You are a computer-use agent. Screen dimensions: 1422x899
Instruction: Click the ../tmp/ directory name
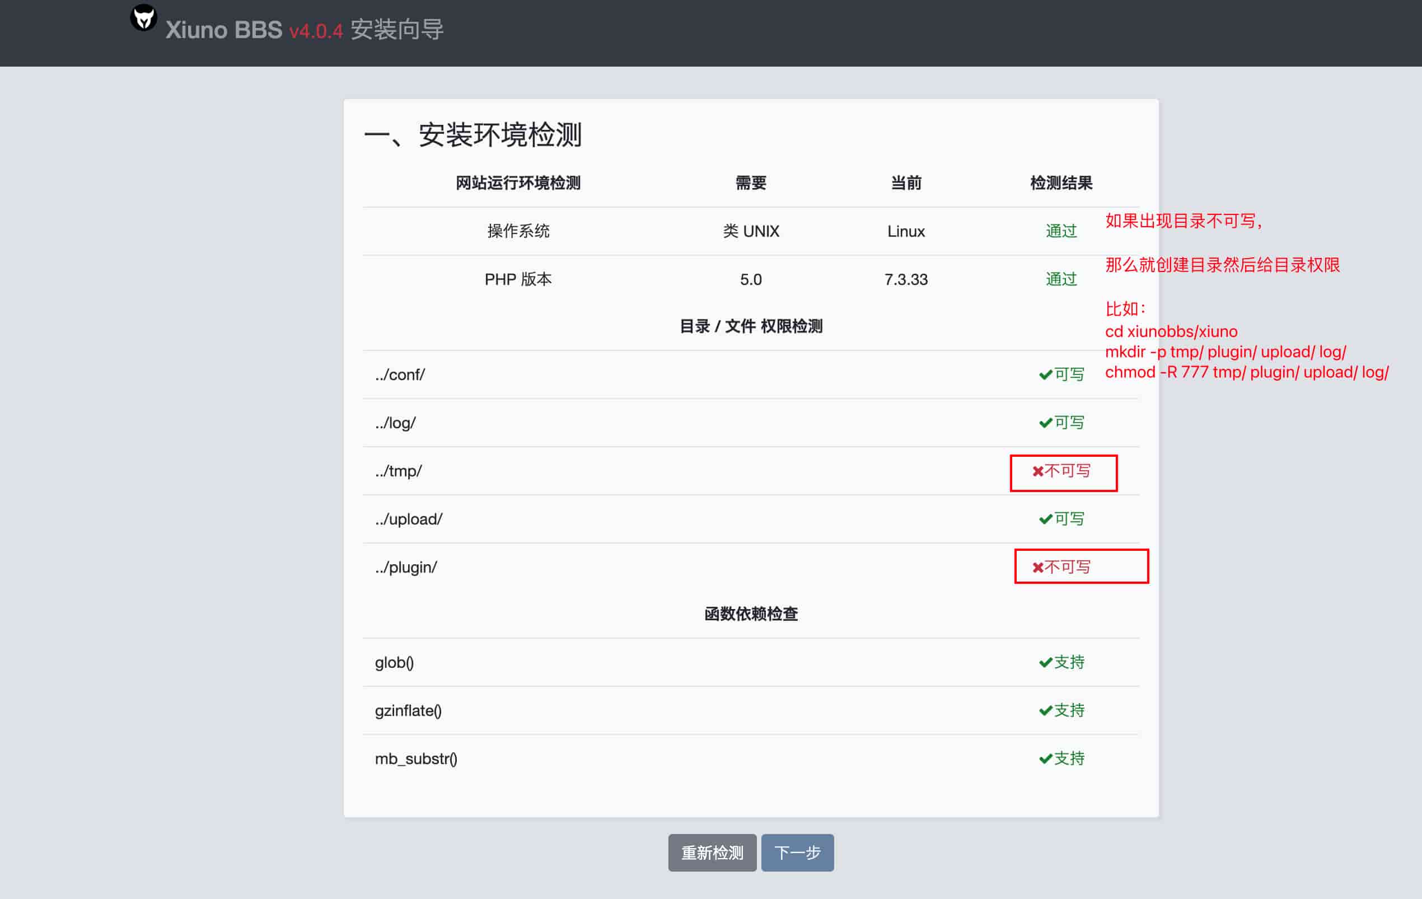point(399,471)
